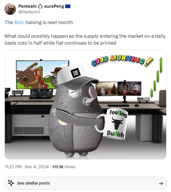Click the $btc cashtag link

(19, 22)
